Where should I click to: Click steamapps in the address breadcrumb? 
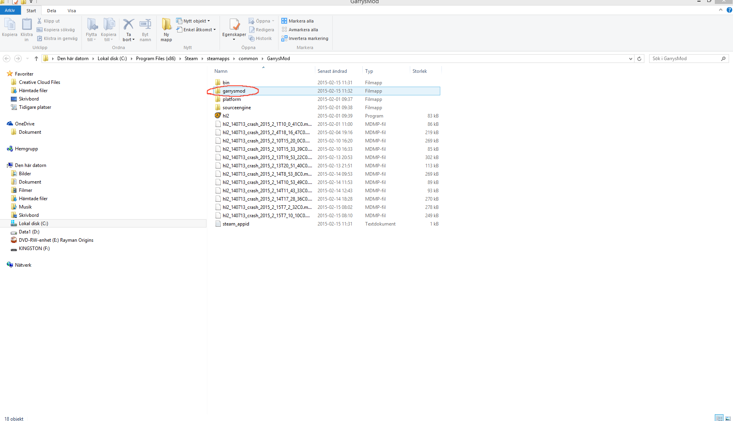point(218,59)
